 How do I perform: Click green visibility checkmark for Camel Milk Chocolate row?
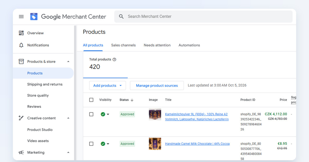pyautogui.click(x=103, y=144)
